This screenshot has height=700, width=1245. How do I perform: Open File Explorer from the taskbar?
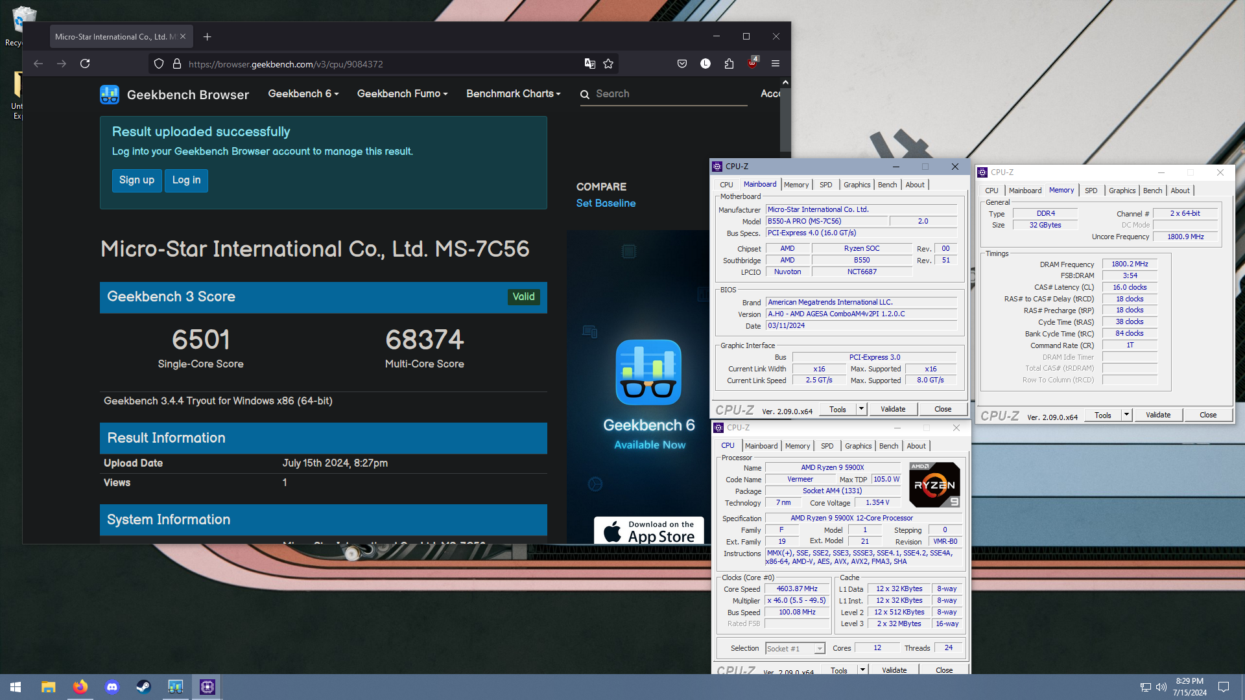[48, 687]
